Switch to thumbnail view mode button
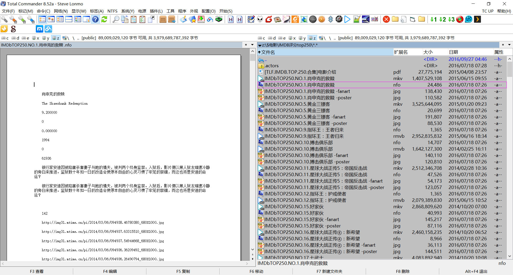 (x=51, y=19)
